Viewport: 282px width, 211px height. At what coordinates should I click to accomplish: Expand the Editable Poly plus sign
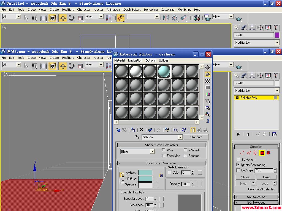tap(237, 98)
